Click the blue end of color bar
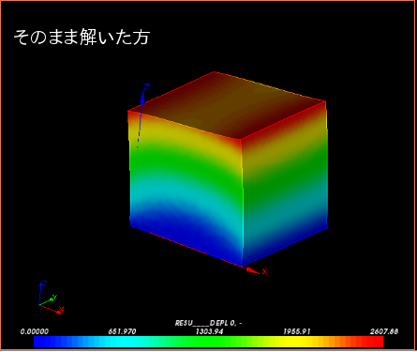The width and height of the screenshot is (417, 352). 39,342
